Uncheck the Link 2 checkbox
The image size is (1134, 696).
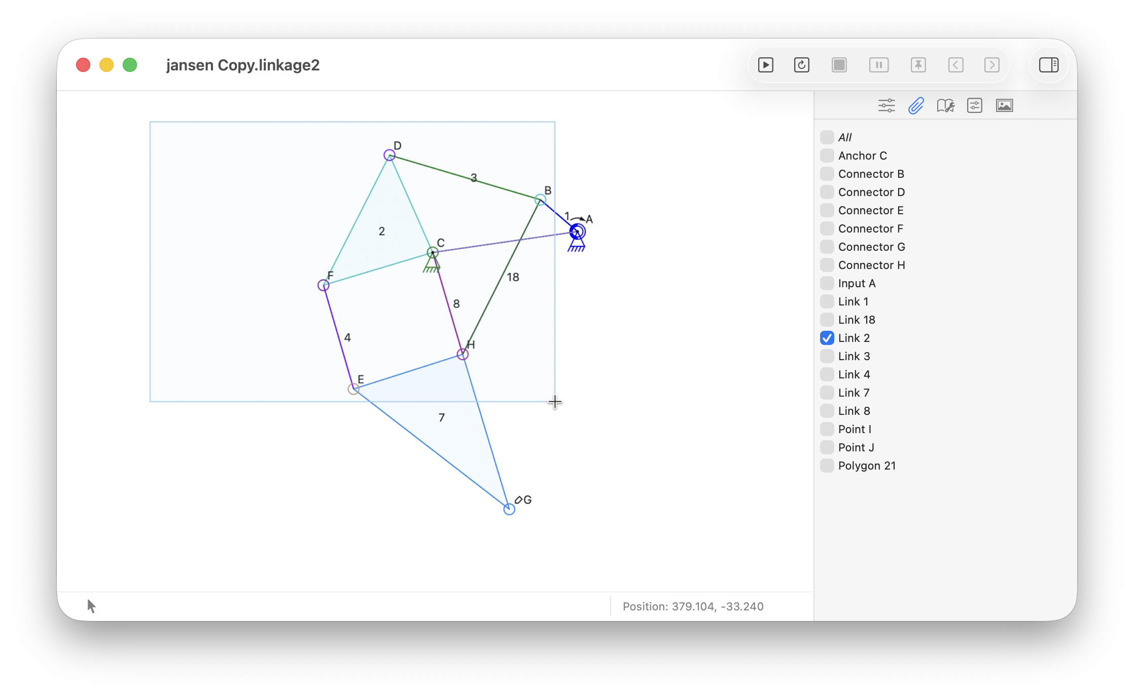tap(827, 338)
